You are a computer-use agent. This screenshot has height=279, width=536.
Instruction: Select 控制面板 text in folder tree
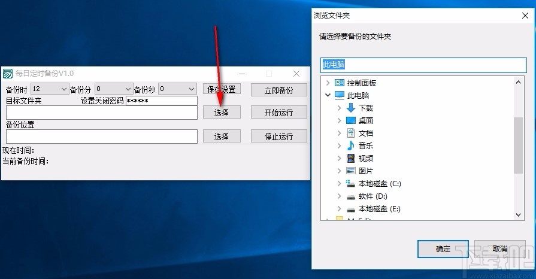click(x=361, y=83)
